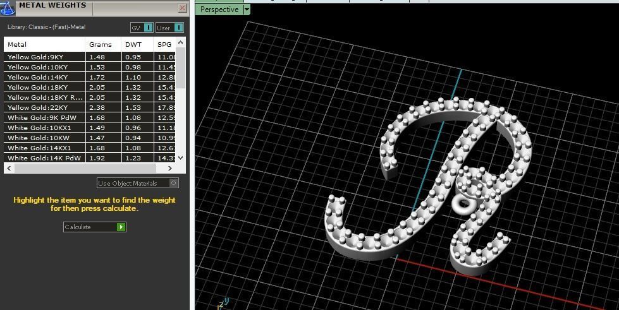The height and width of the screenshot is (310, 619).
Task: Select the Yellow Gold:10KY row
Action: coord(90,67)
